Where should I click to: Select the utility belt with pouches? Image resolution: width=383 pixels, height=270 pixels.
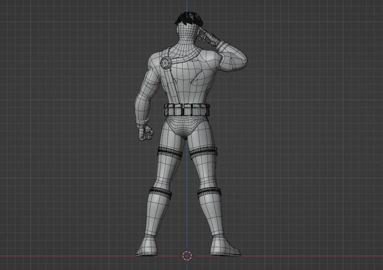[x=187, y=110]
